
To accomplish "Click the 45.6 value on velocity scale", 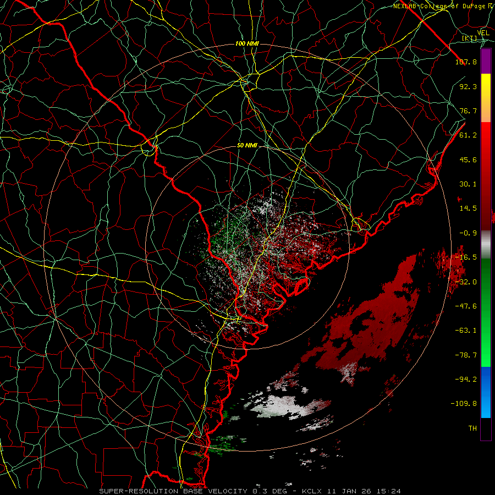I will point(468,159).
